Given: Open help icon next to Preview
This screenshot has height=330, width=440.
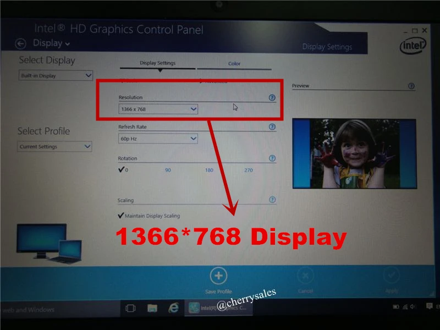Looking at the screenshot, I should [x=411, y=86].
